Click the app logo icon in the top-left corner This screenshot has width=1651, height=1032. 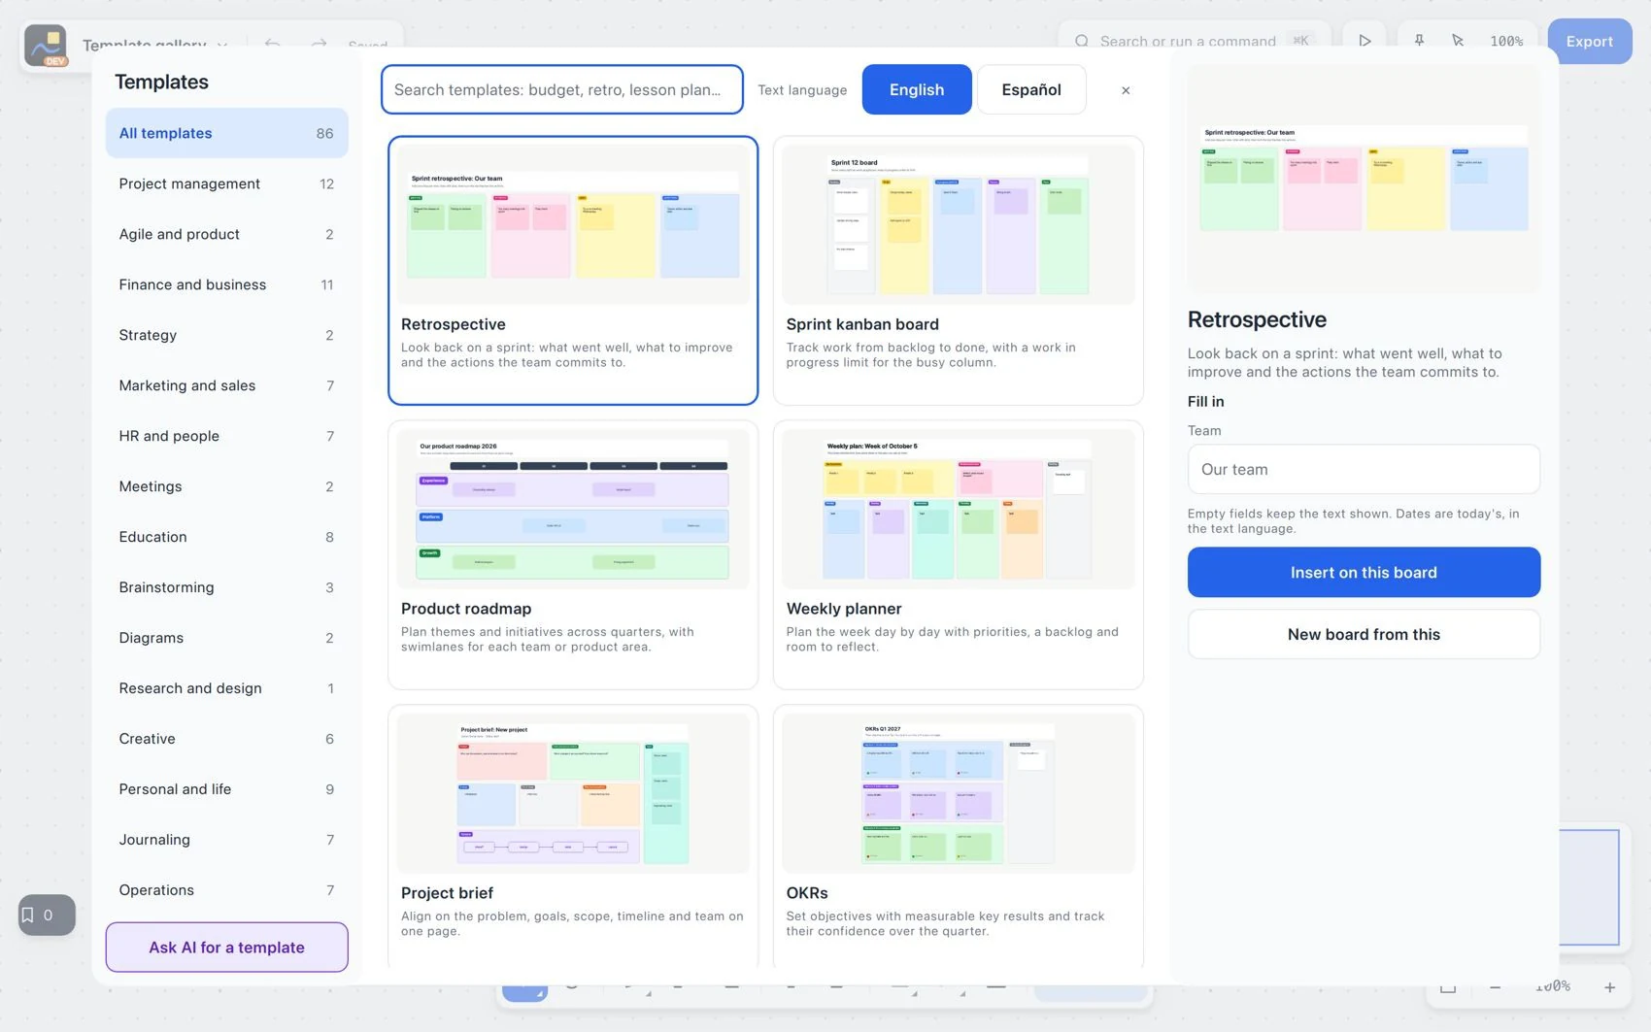(46, 46)
